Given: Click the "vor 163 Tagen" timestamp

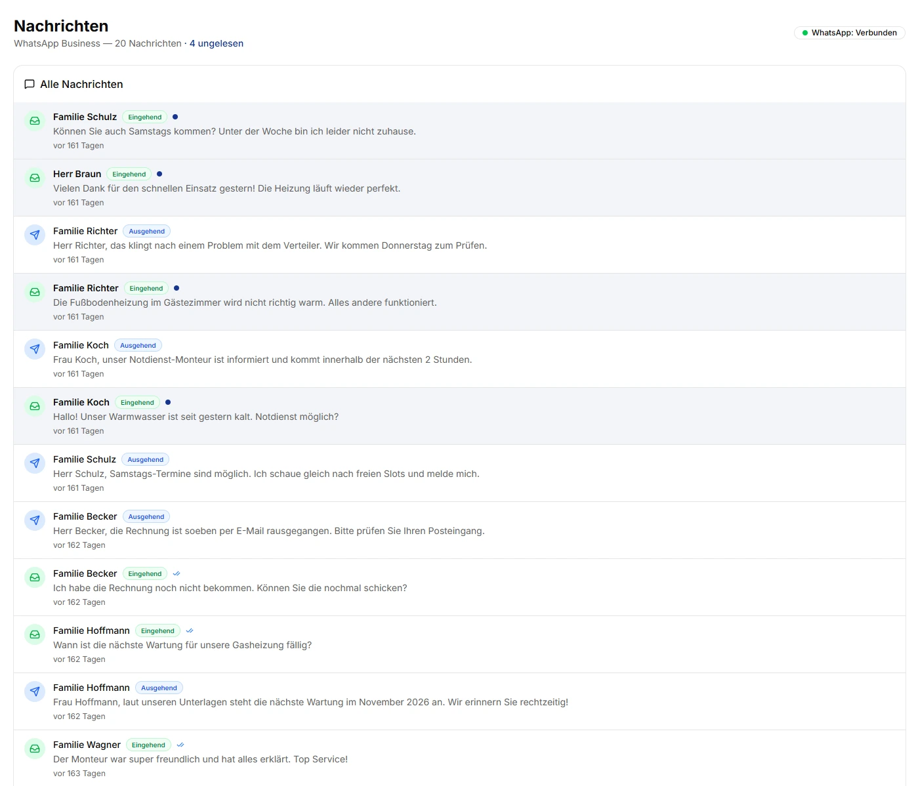Looking at the screenshot, I should tap(79, 774).
